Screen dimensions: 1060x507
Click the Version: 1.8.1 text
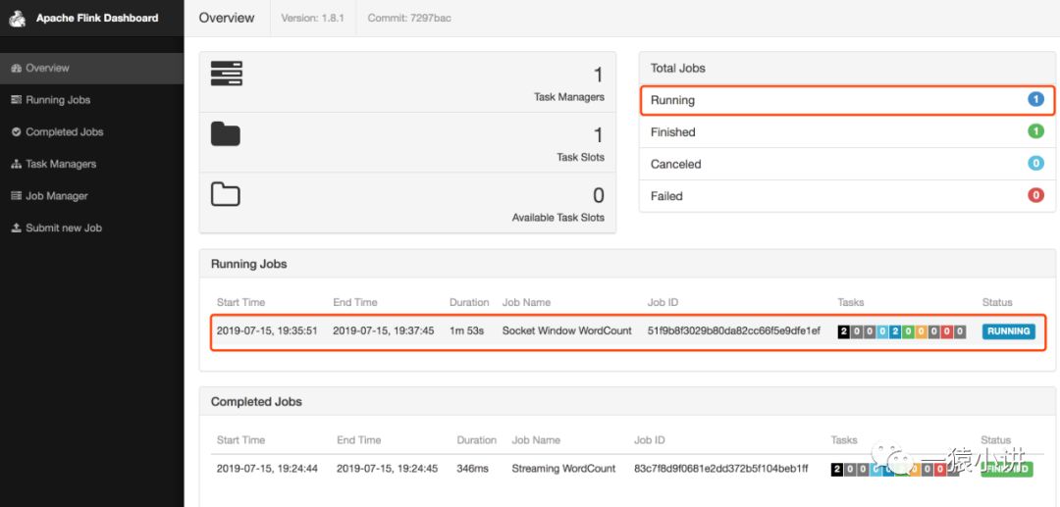[312, 19]
